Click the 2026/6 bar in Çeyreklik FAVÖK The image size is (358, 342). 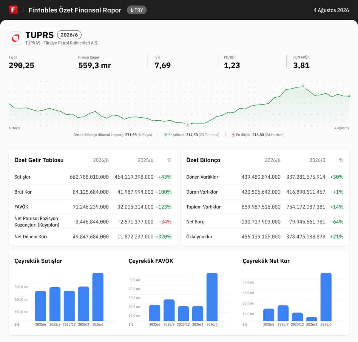coord(212,297)
